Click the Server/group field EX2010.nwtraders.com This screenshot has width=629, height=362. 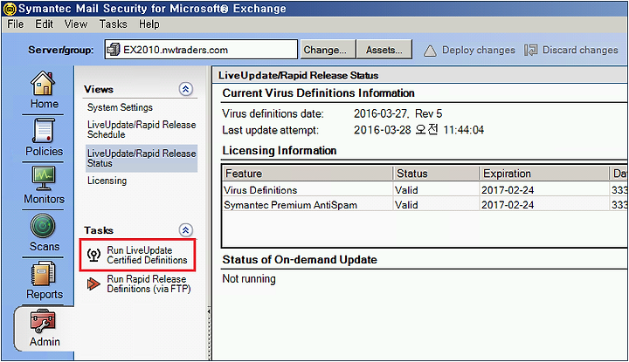tap(201, 49)
